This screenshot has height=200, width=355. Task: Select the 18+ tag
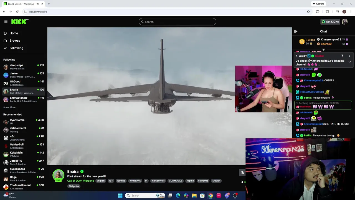(x=111, y=181)
